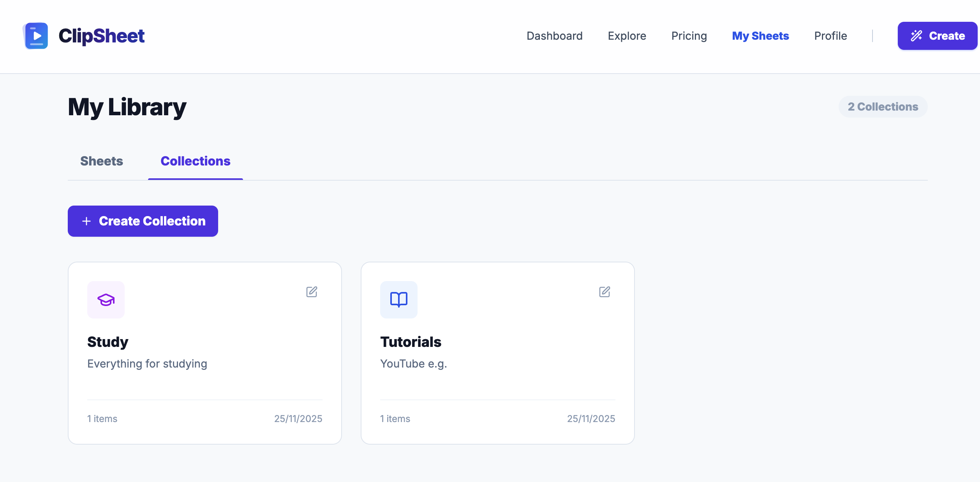Edit the Tutorials collection via pencil icon

click(x=605, y=292)
